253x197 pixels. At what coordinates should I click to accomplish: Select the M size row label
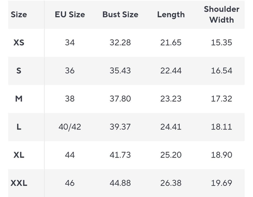[x=19, y=99]
